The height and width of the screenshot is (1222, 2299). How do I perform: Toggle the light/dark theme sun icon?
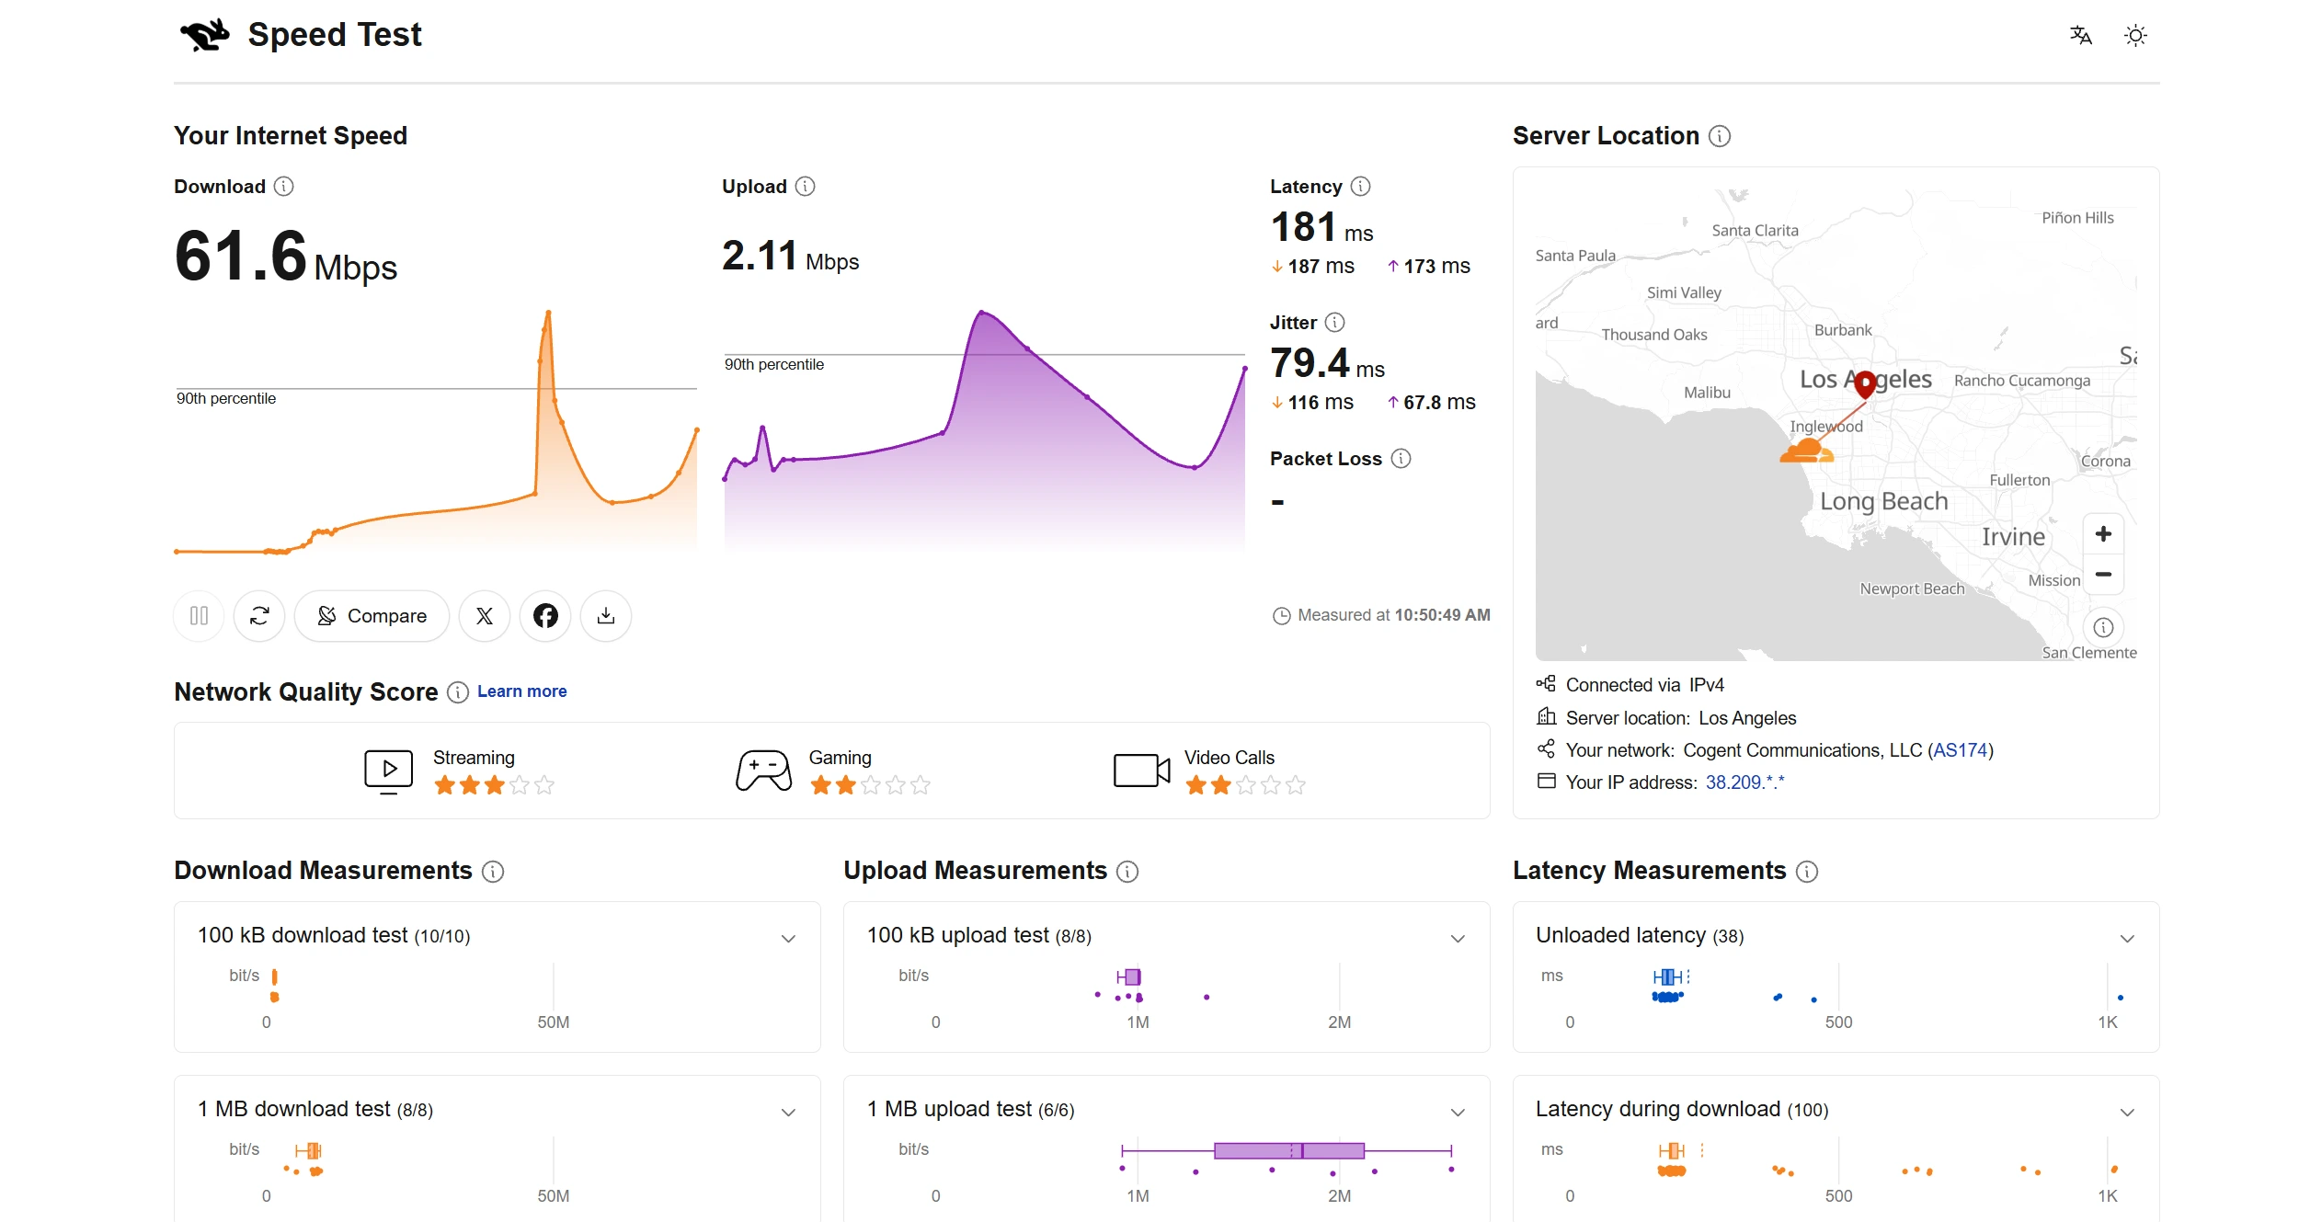2135,36
